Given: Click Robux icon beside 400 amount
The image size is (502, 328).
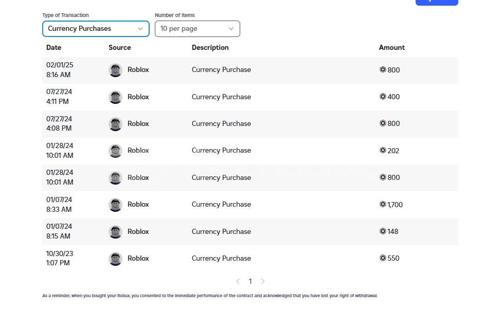Looking at the screenshot, I should click(383, 96).
